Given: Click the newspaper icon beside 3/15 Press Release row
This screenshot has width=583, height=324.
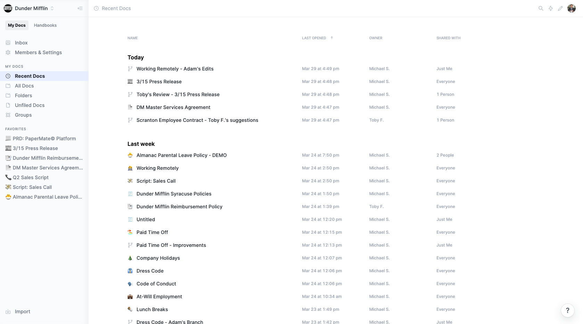Looking at the screenshot, I should pyautogui.click(x=130, y=82).
